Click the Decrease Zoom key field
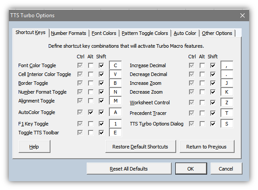The height and width of the screenshot is (190, 258). (227, 92)
